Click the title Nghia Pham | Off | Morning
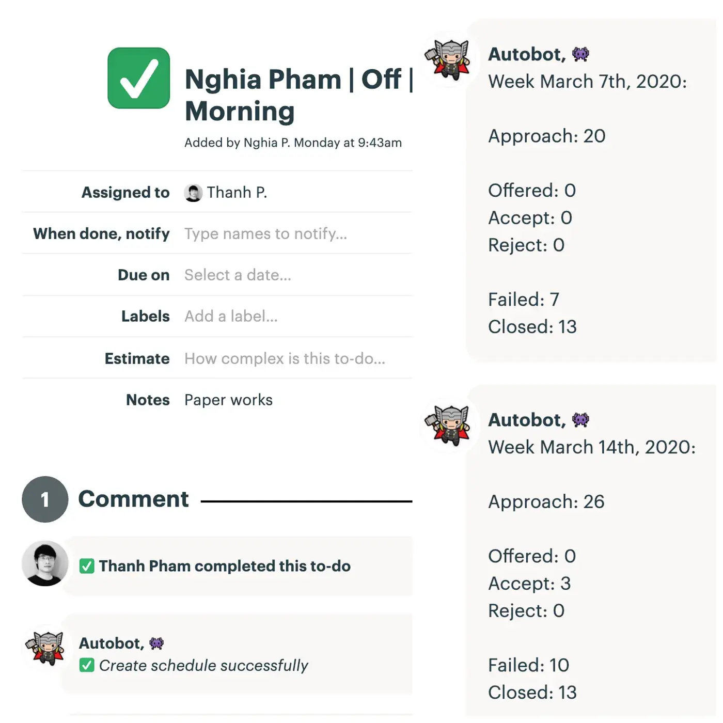 [299, 95]
